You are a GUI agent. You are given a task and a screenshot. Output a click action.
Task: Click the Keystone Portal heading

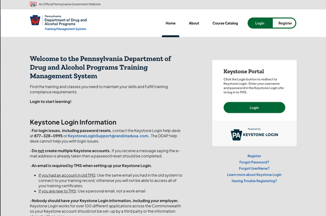tap(244, 72)
